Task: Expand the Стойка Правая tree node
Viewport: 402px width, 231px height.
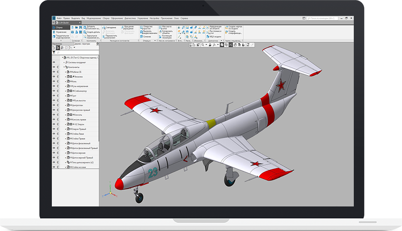Action: coord(65,138)
